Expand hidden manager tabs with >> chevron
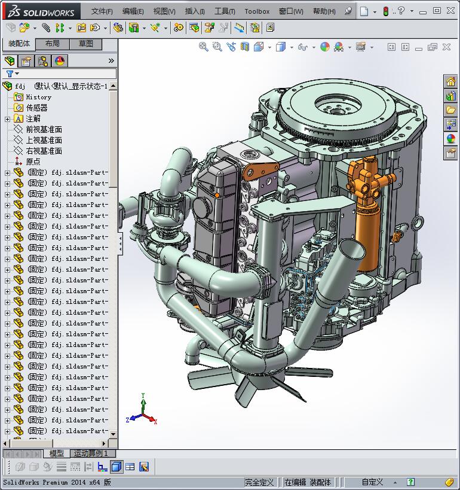 click(111, 60)
